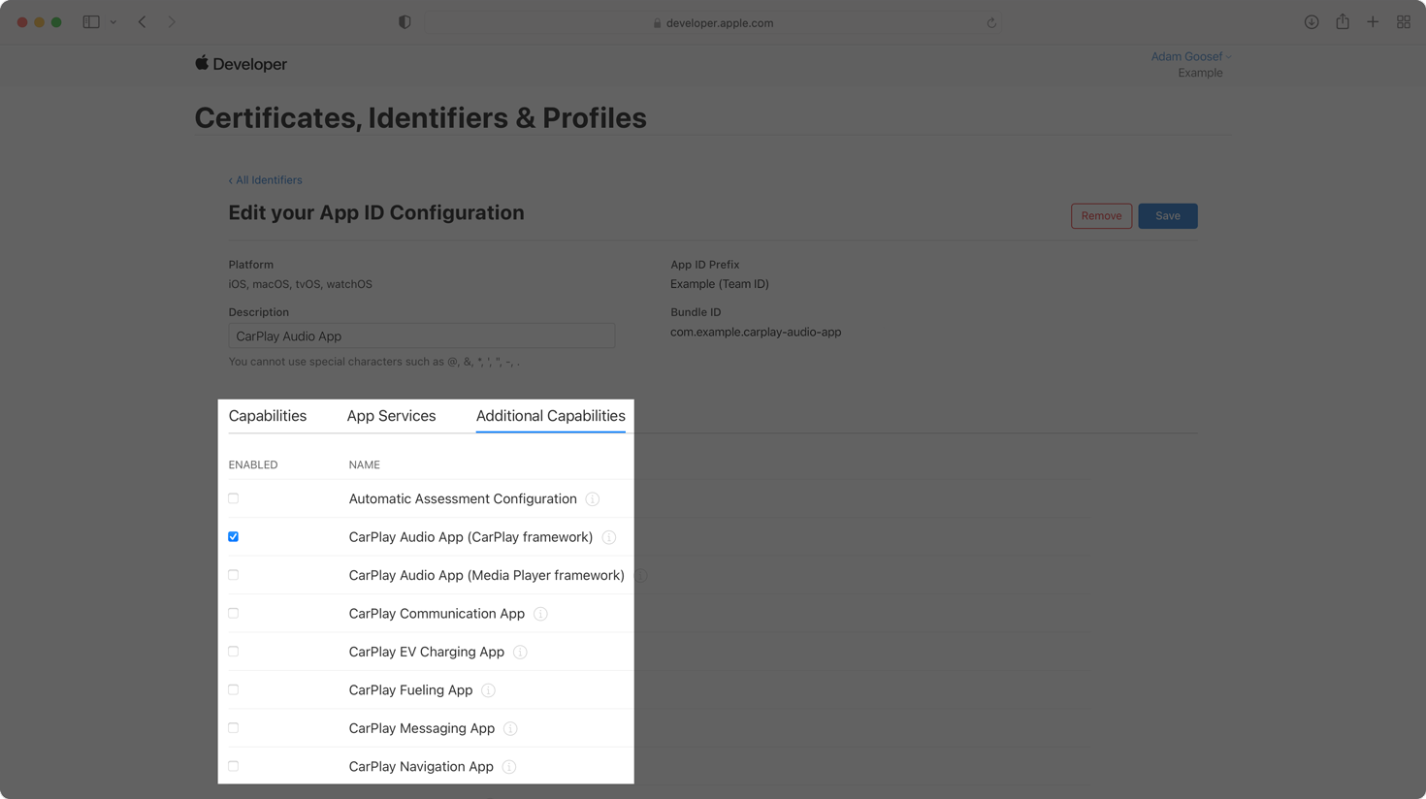
Task: Save the App ID configuration
Action: coord(1167,215)
